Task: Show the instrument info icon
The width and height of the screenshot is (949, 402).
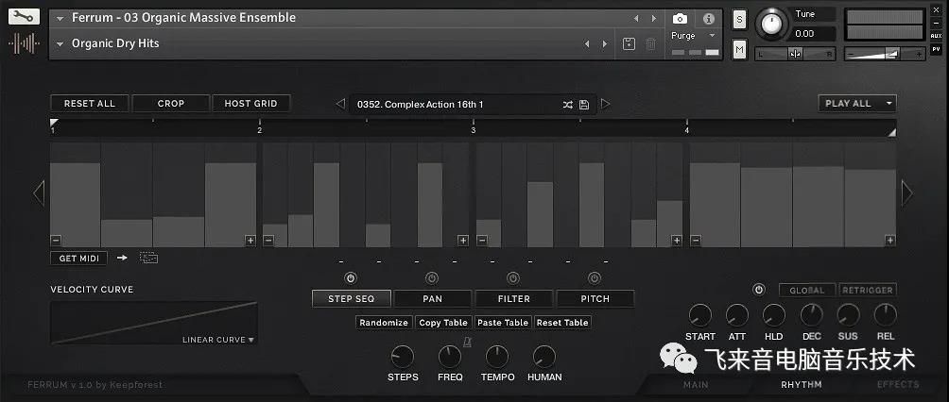Action: (709, 19)
